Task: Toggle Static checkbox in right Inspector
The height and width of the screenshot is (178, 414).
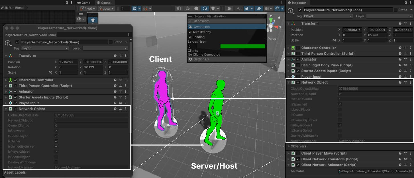Action: point(395,10)
